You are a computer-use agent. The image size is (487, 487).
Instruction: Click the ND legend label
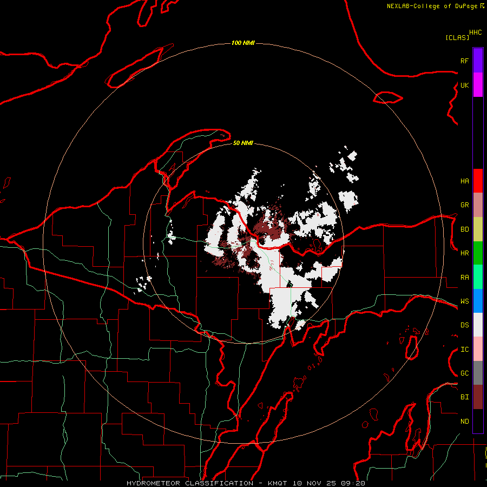point(464,422)
